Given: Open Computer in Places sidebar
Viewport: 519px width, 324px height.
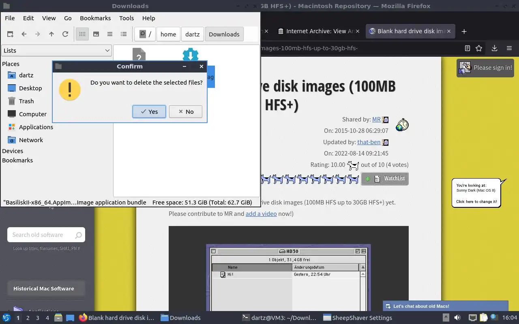Looking at the screenshot, I should click(x=33, y=114).
